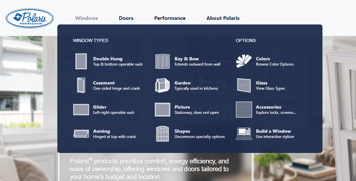Open the Colors fan swatch icon
This screenshot has height=181, width=356.
pyautogui.click(x=244, y=61)
